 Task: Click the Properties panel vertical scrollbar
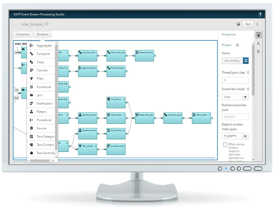253,70
